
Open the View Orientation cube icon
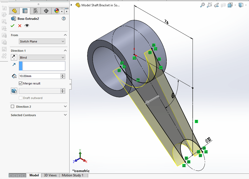point(230,5)
